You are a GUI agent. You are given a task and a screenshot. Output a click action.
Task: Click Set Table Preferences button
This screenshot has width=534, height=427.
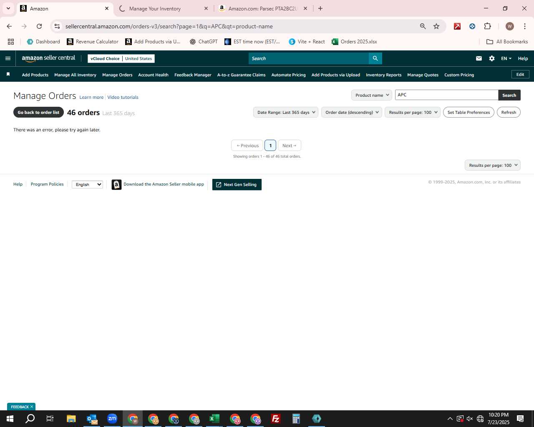click(x=469, y=112)
